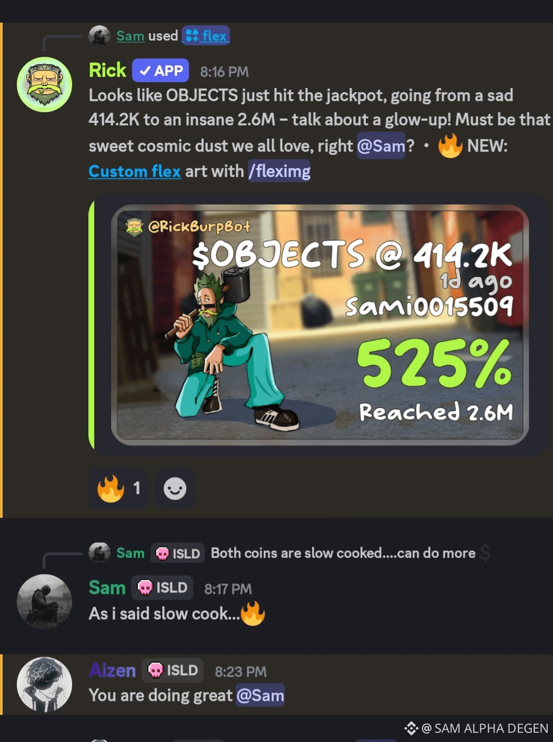Add the fire reaction to Rick's message

pos(118,489)
